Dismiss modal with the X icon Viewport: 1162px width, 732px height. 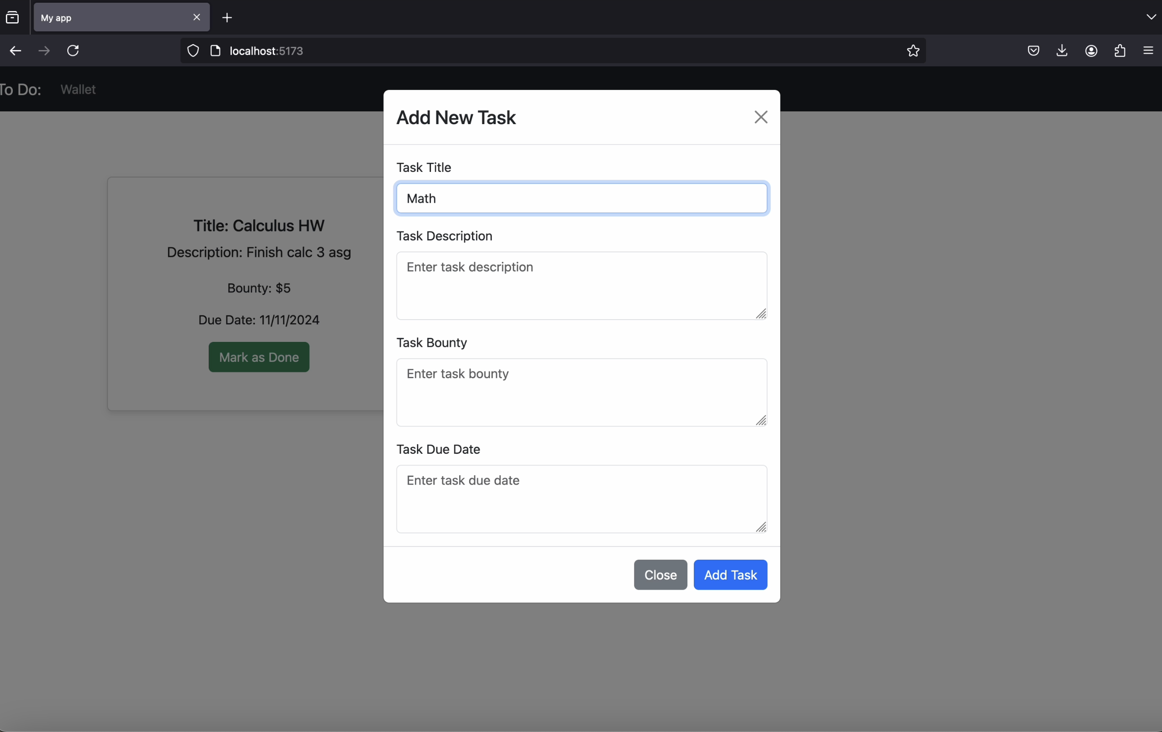[x=761, y=117]
